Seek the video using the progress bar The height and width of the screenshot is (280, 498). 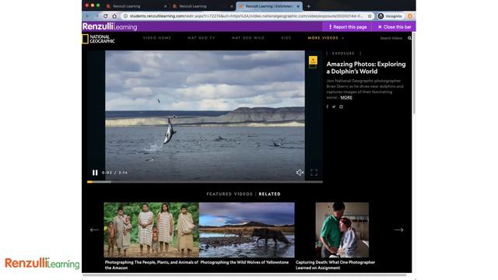coord(205,182)
